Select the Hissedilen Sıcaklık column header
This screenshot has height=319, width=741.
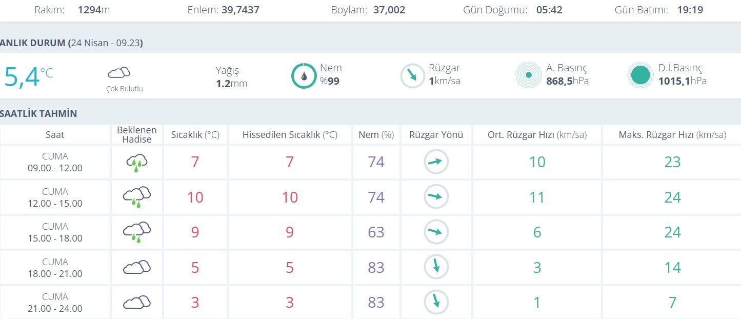click(290, 135)
